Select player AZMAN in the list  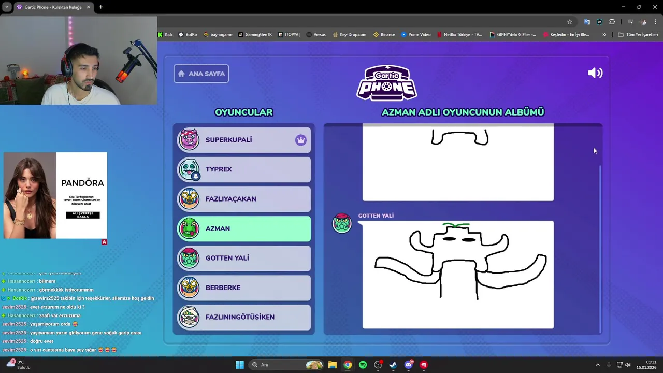[244, 228]
